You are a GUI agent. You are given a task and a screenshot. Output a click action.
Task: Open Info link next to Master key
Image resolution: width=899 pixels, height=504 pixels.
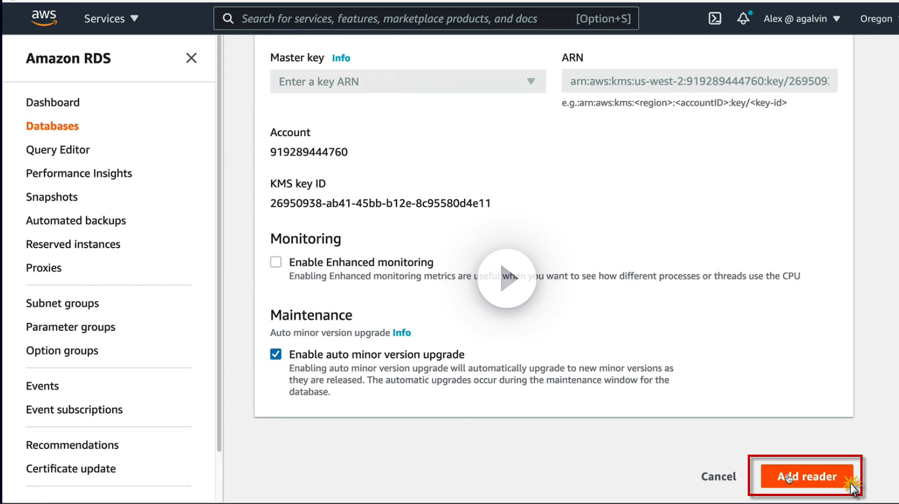(341, 58)
